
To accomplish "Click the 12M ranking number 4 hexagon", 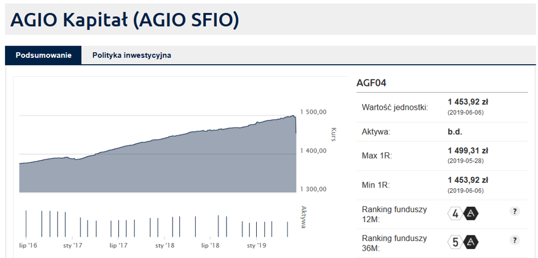I will click(455, 214).
